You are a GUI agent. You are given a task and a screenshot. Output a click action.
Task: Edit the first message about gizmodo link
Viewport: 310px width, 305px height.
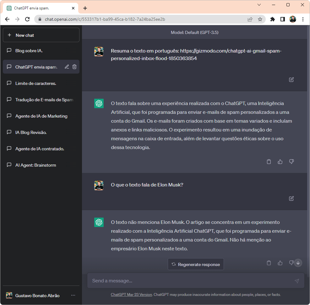(x=291, y=80)
